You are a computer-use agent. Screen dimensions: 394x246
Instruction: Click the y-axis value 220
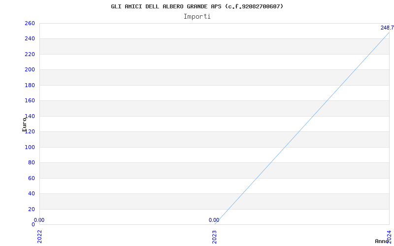(30, 54)
